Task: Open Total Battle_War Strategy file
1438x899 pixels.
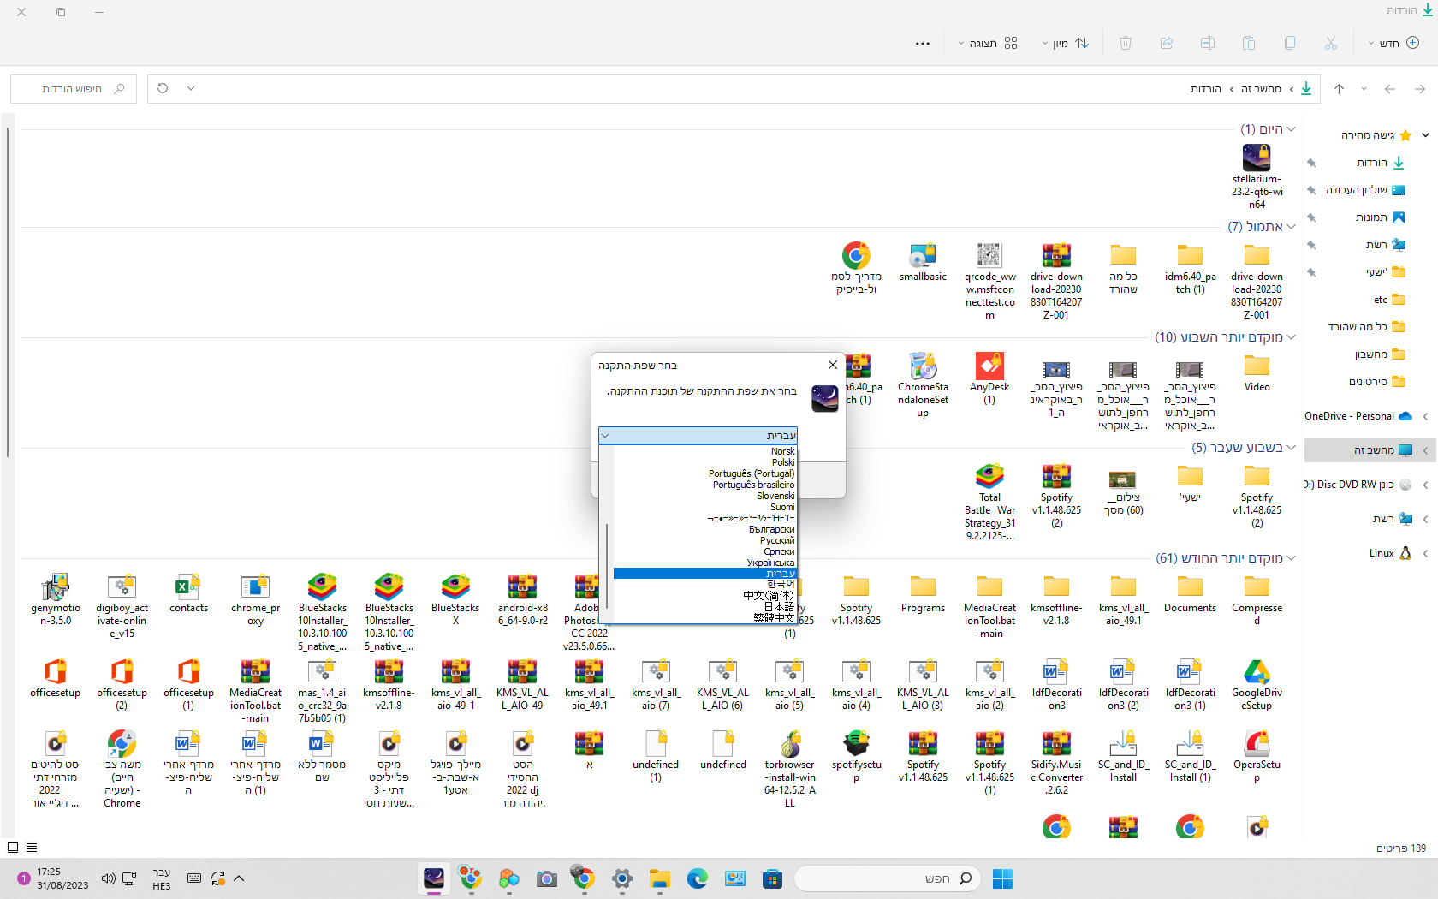Action: coord(989,502)
